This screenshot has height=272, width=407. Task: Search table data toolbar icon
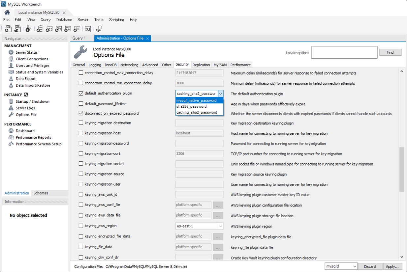pyautogui.click(x=88, y=29)
